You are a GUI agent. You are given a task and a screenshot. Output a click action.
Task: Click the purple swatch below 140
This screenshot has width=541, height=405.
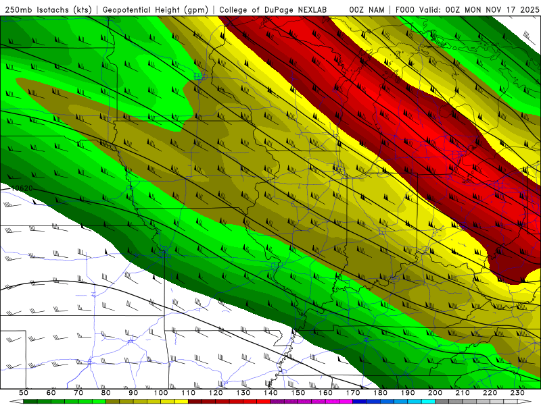tap(277, 402)
